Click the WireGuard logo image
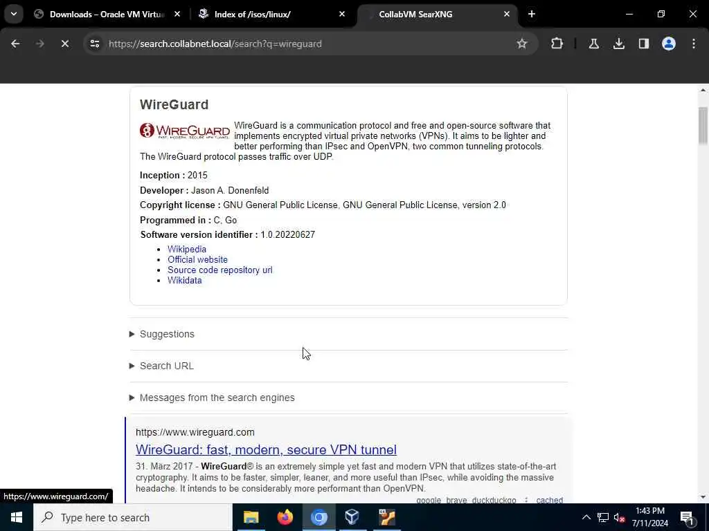This screenshot has height=531, width=709. [x=184, y=131]
